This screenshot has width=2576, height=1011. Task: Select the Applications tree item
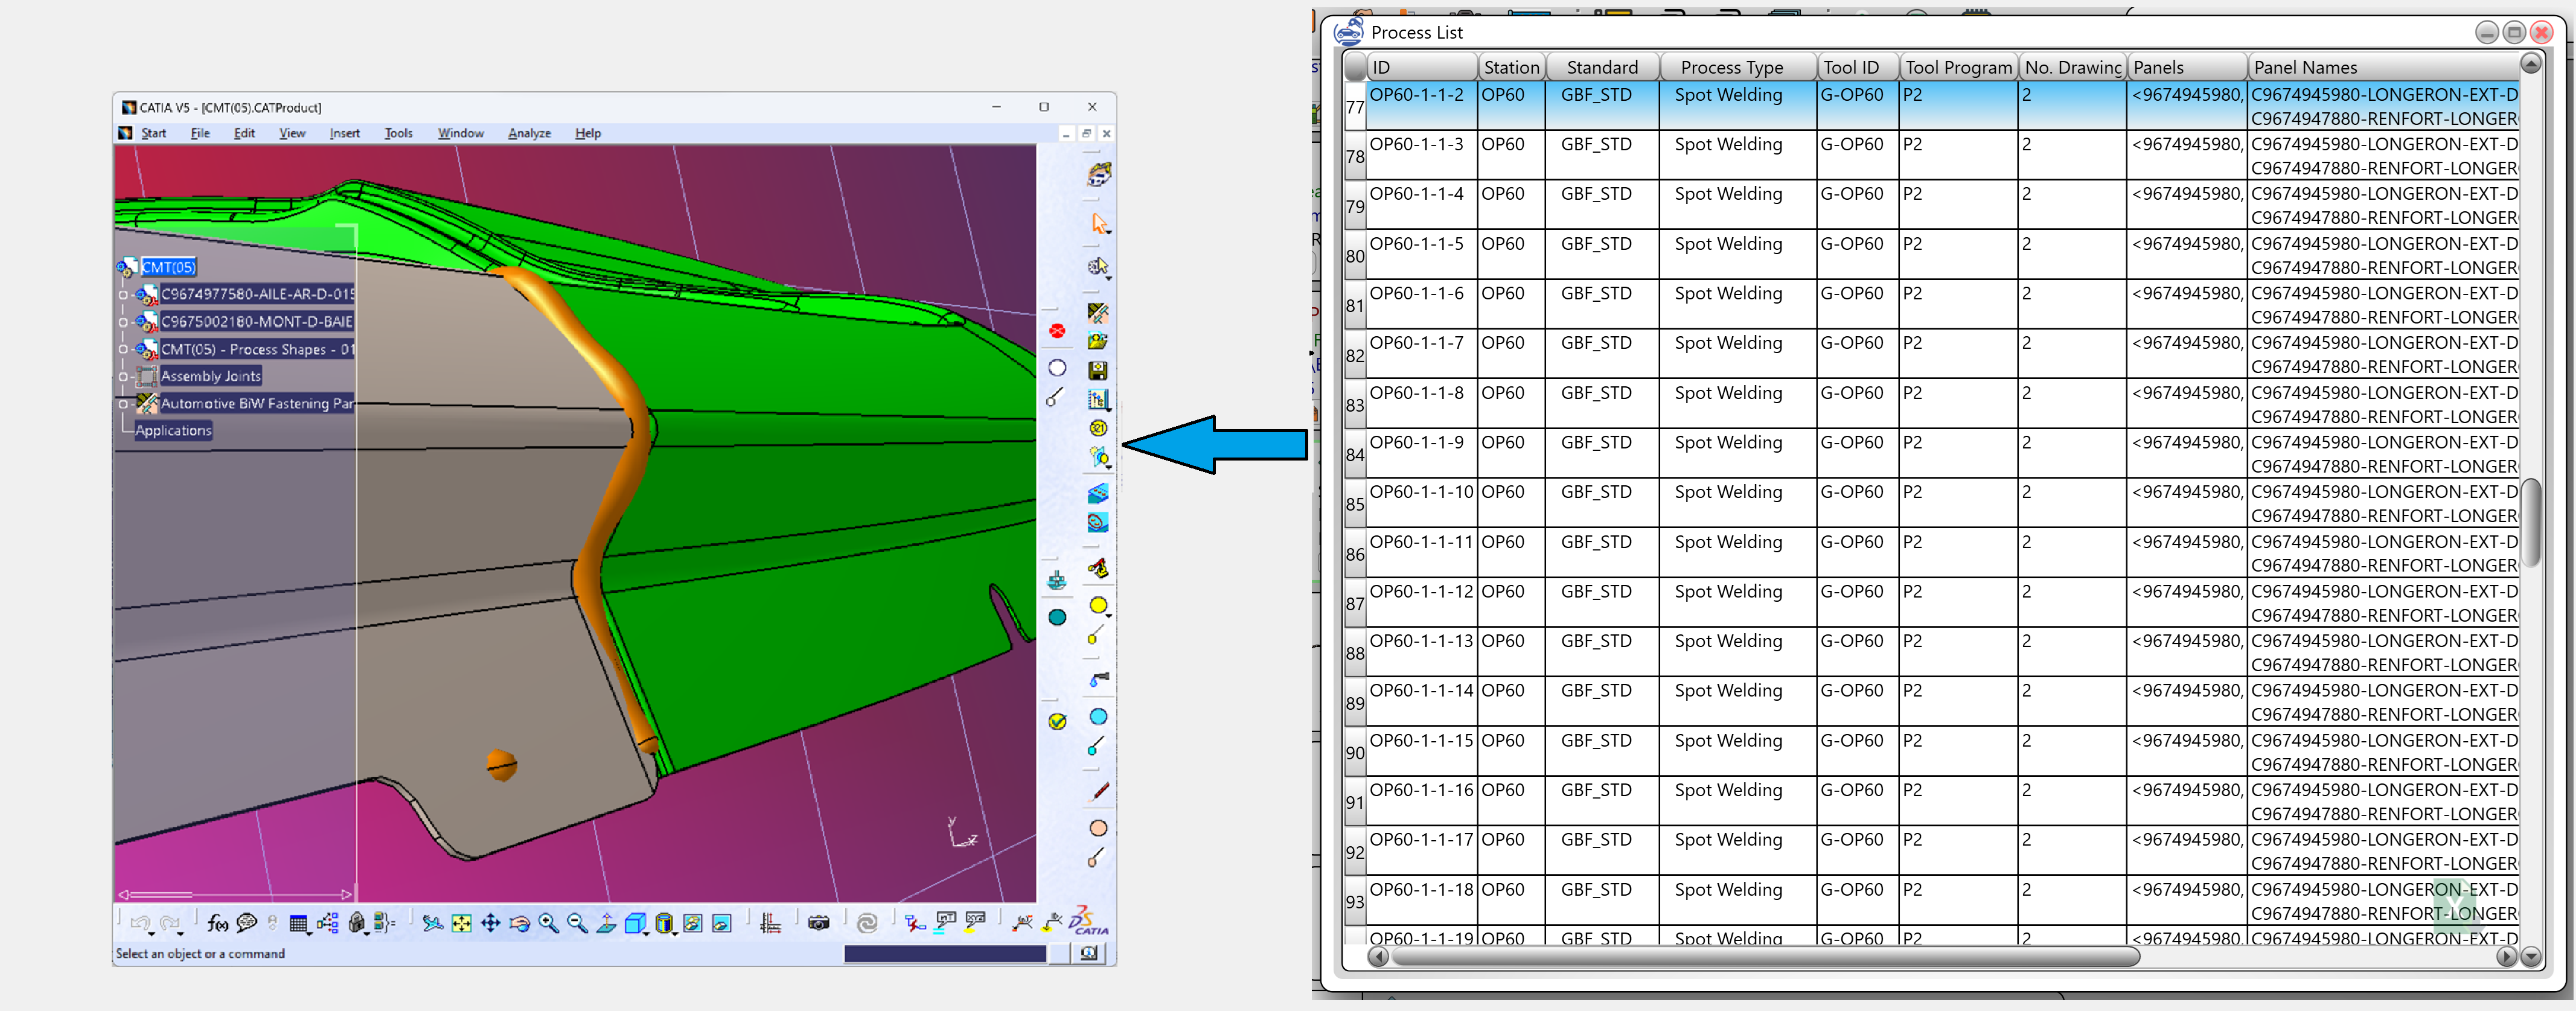click(173, 431)
